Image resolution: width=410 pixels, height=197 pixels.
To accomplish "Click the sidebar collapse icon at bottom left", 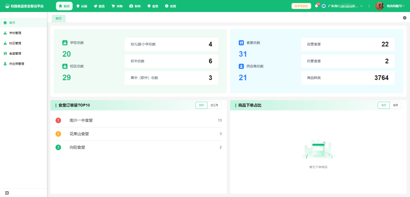I will 7,193.
